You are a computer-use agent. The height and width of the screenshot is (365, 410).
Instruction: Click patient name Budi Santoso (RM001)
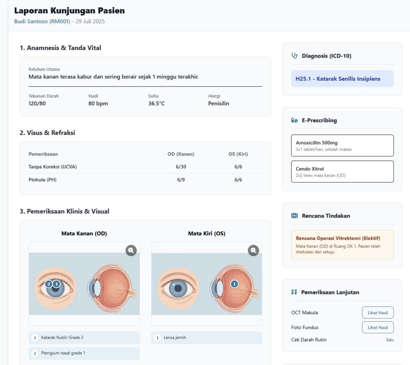[42, 21]
